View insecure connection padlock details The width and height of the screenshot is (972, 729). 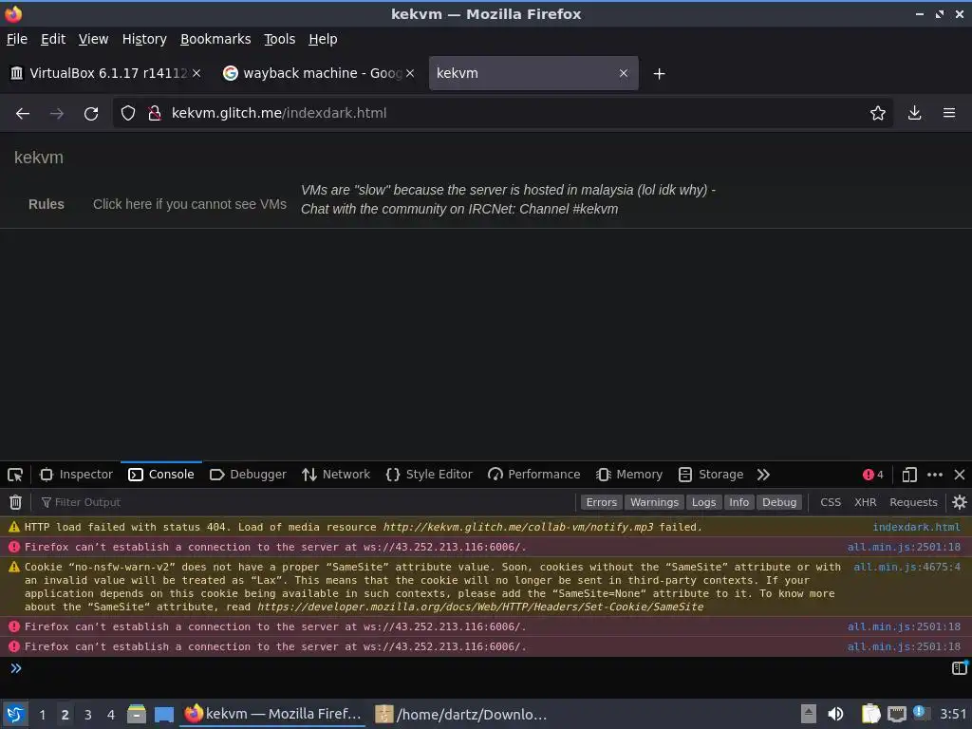pos(155,113)
